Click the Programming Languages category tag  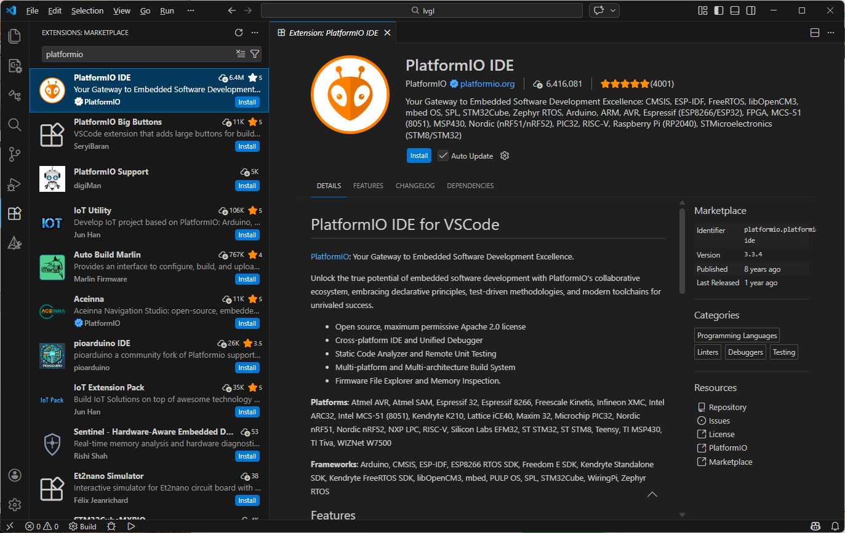[737, 336]
